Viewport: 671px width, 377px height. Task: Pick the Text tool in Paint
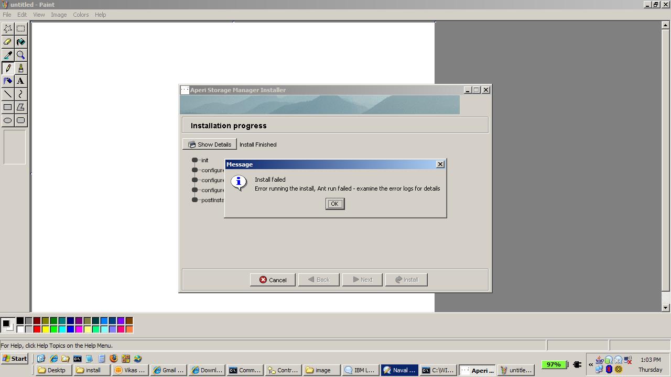pos(20,81)
